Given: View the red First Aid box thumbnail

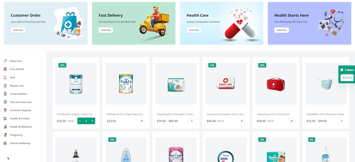Looking at the screenshot, I should tap(226, 84).
